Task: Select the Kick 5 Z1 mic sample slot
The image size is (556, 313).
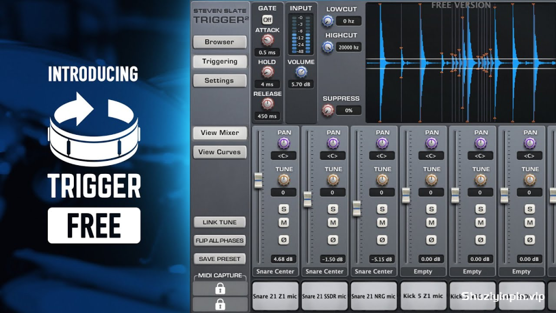Action: (x=423, y=296)
